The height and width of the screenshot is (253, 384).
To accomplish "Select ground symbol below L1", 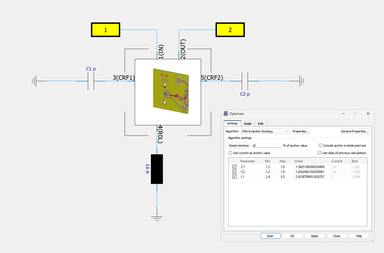I will click(x=157, y=218).
